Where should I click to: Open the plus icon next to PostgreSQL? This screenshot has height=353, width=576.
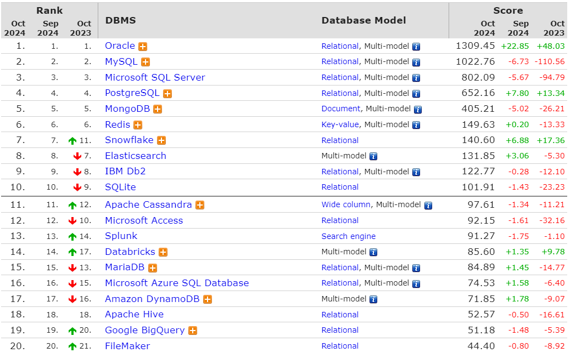(x=167, y=94)
